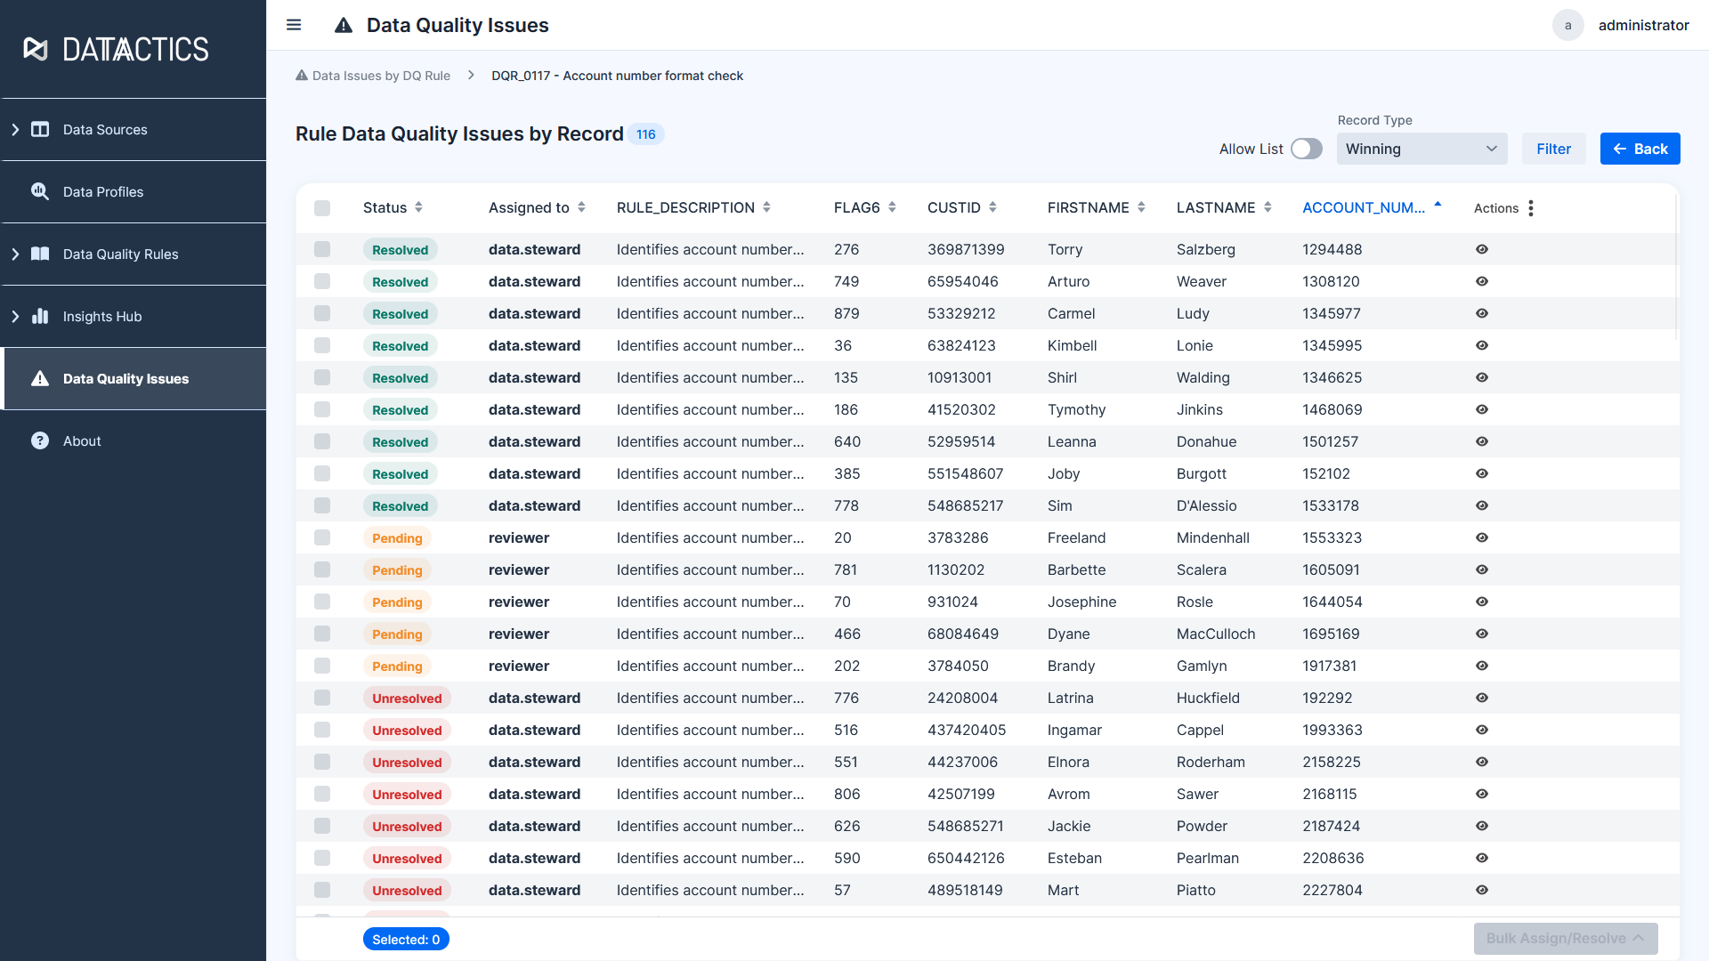Open the Record Type dropdown showing Winning
The width and height of the screenshot is (1709, 961).
(1421, 149)
